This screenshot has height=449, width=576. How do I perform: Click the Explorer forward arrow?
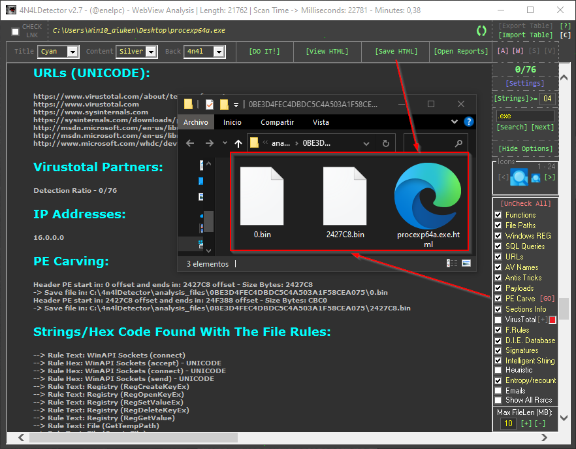coord(210,143)
